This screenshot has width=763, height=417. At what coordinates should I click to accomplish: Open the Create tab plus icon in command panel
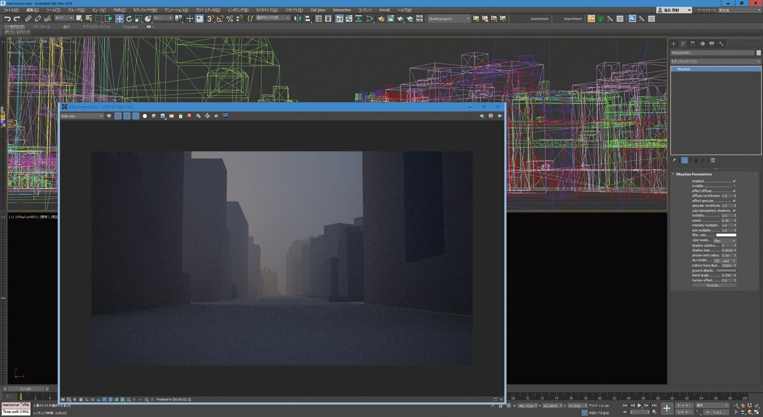(x=673, y=44)
